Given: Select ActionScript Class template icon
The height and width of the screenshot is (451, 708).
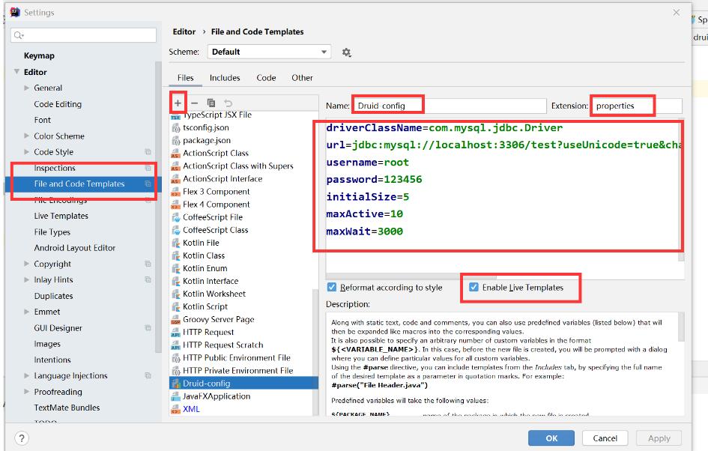Looking at the screenshot, I should [x=175, y=154].
